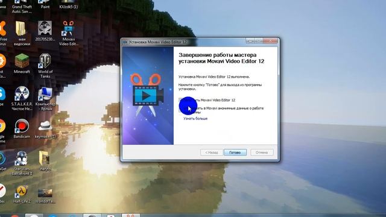Image resolution: width=386 pixels, height=217 pixels.
Task: Minimize the Movavi installer window
Action: (x=250, y=41)
